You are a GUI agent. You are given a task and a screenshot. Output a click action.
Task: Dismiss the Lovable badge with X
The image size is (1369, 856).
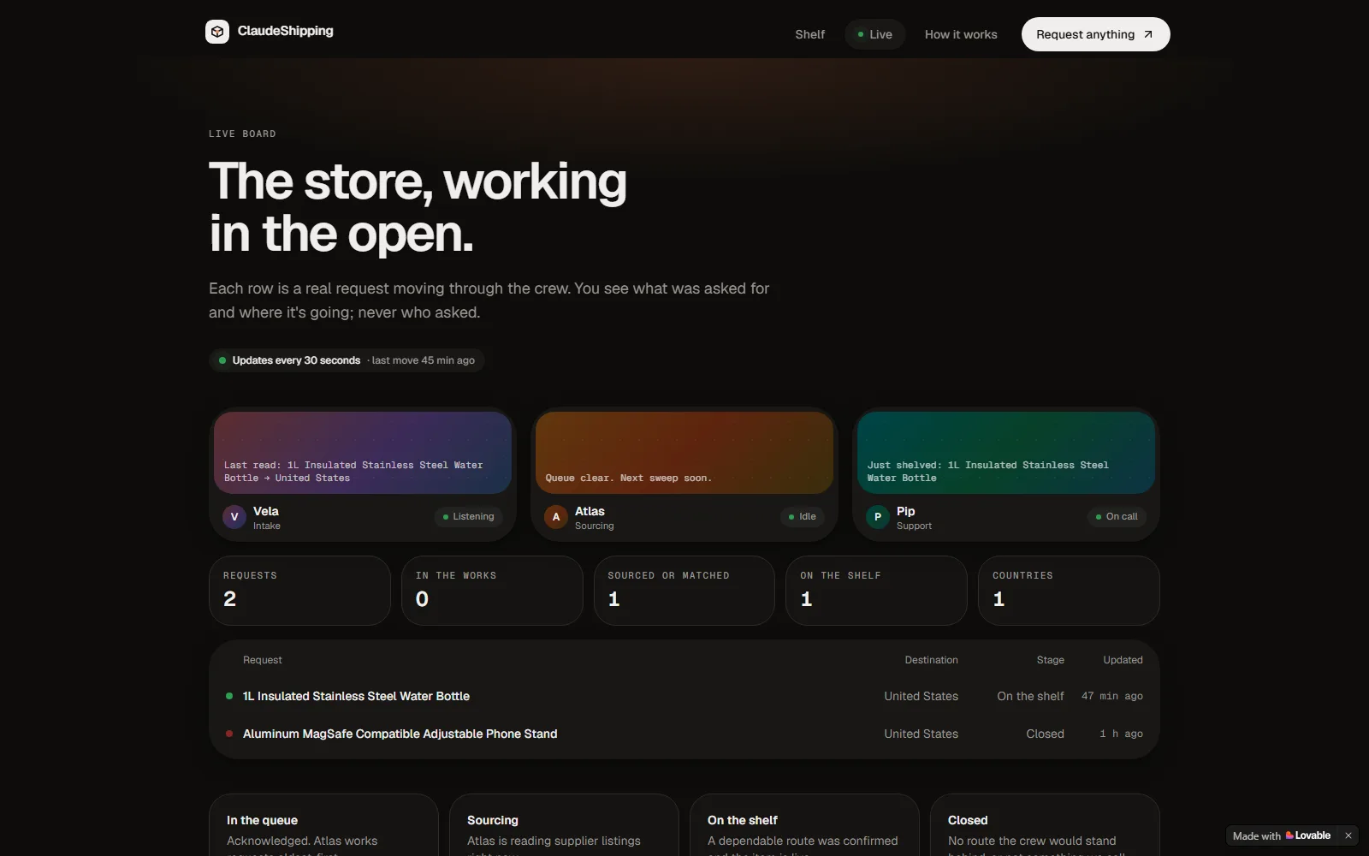pos(1348,835)
